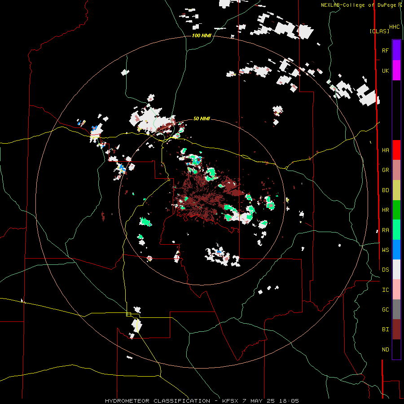Image resolution: width=404 pixels, height=404 pixels.
Task: Click the WS legend label
Action: click(x=385, y=250)
